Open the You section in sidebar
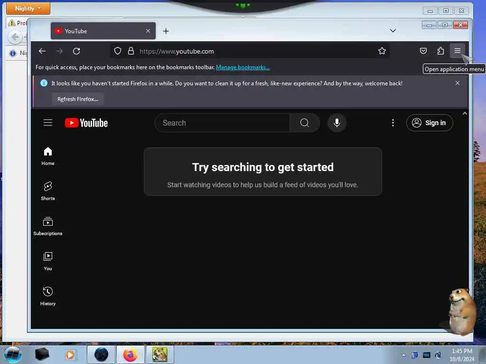The height and width of the screenshot is (364, 486). click(48, 261)
